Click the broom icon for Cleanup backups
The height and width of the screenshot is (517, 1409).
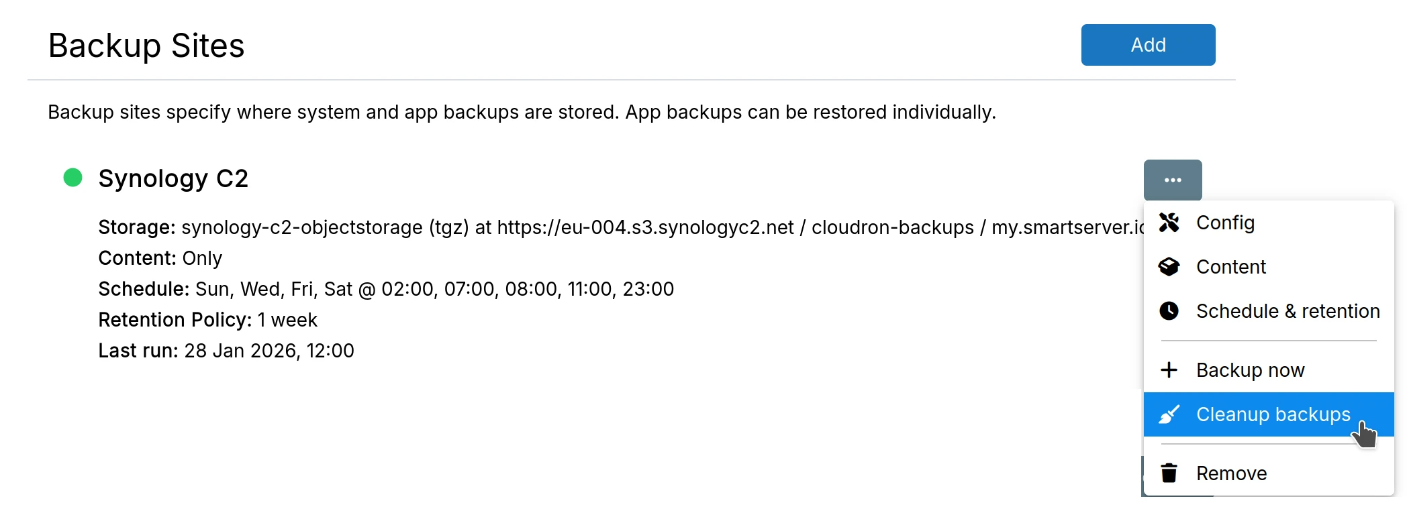(x=1170, y=414)
